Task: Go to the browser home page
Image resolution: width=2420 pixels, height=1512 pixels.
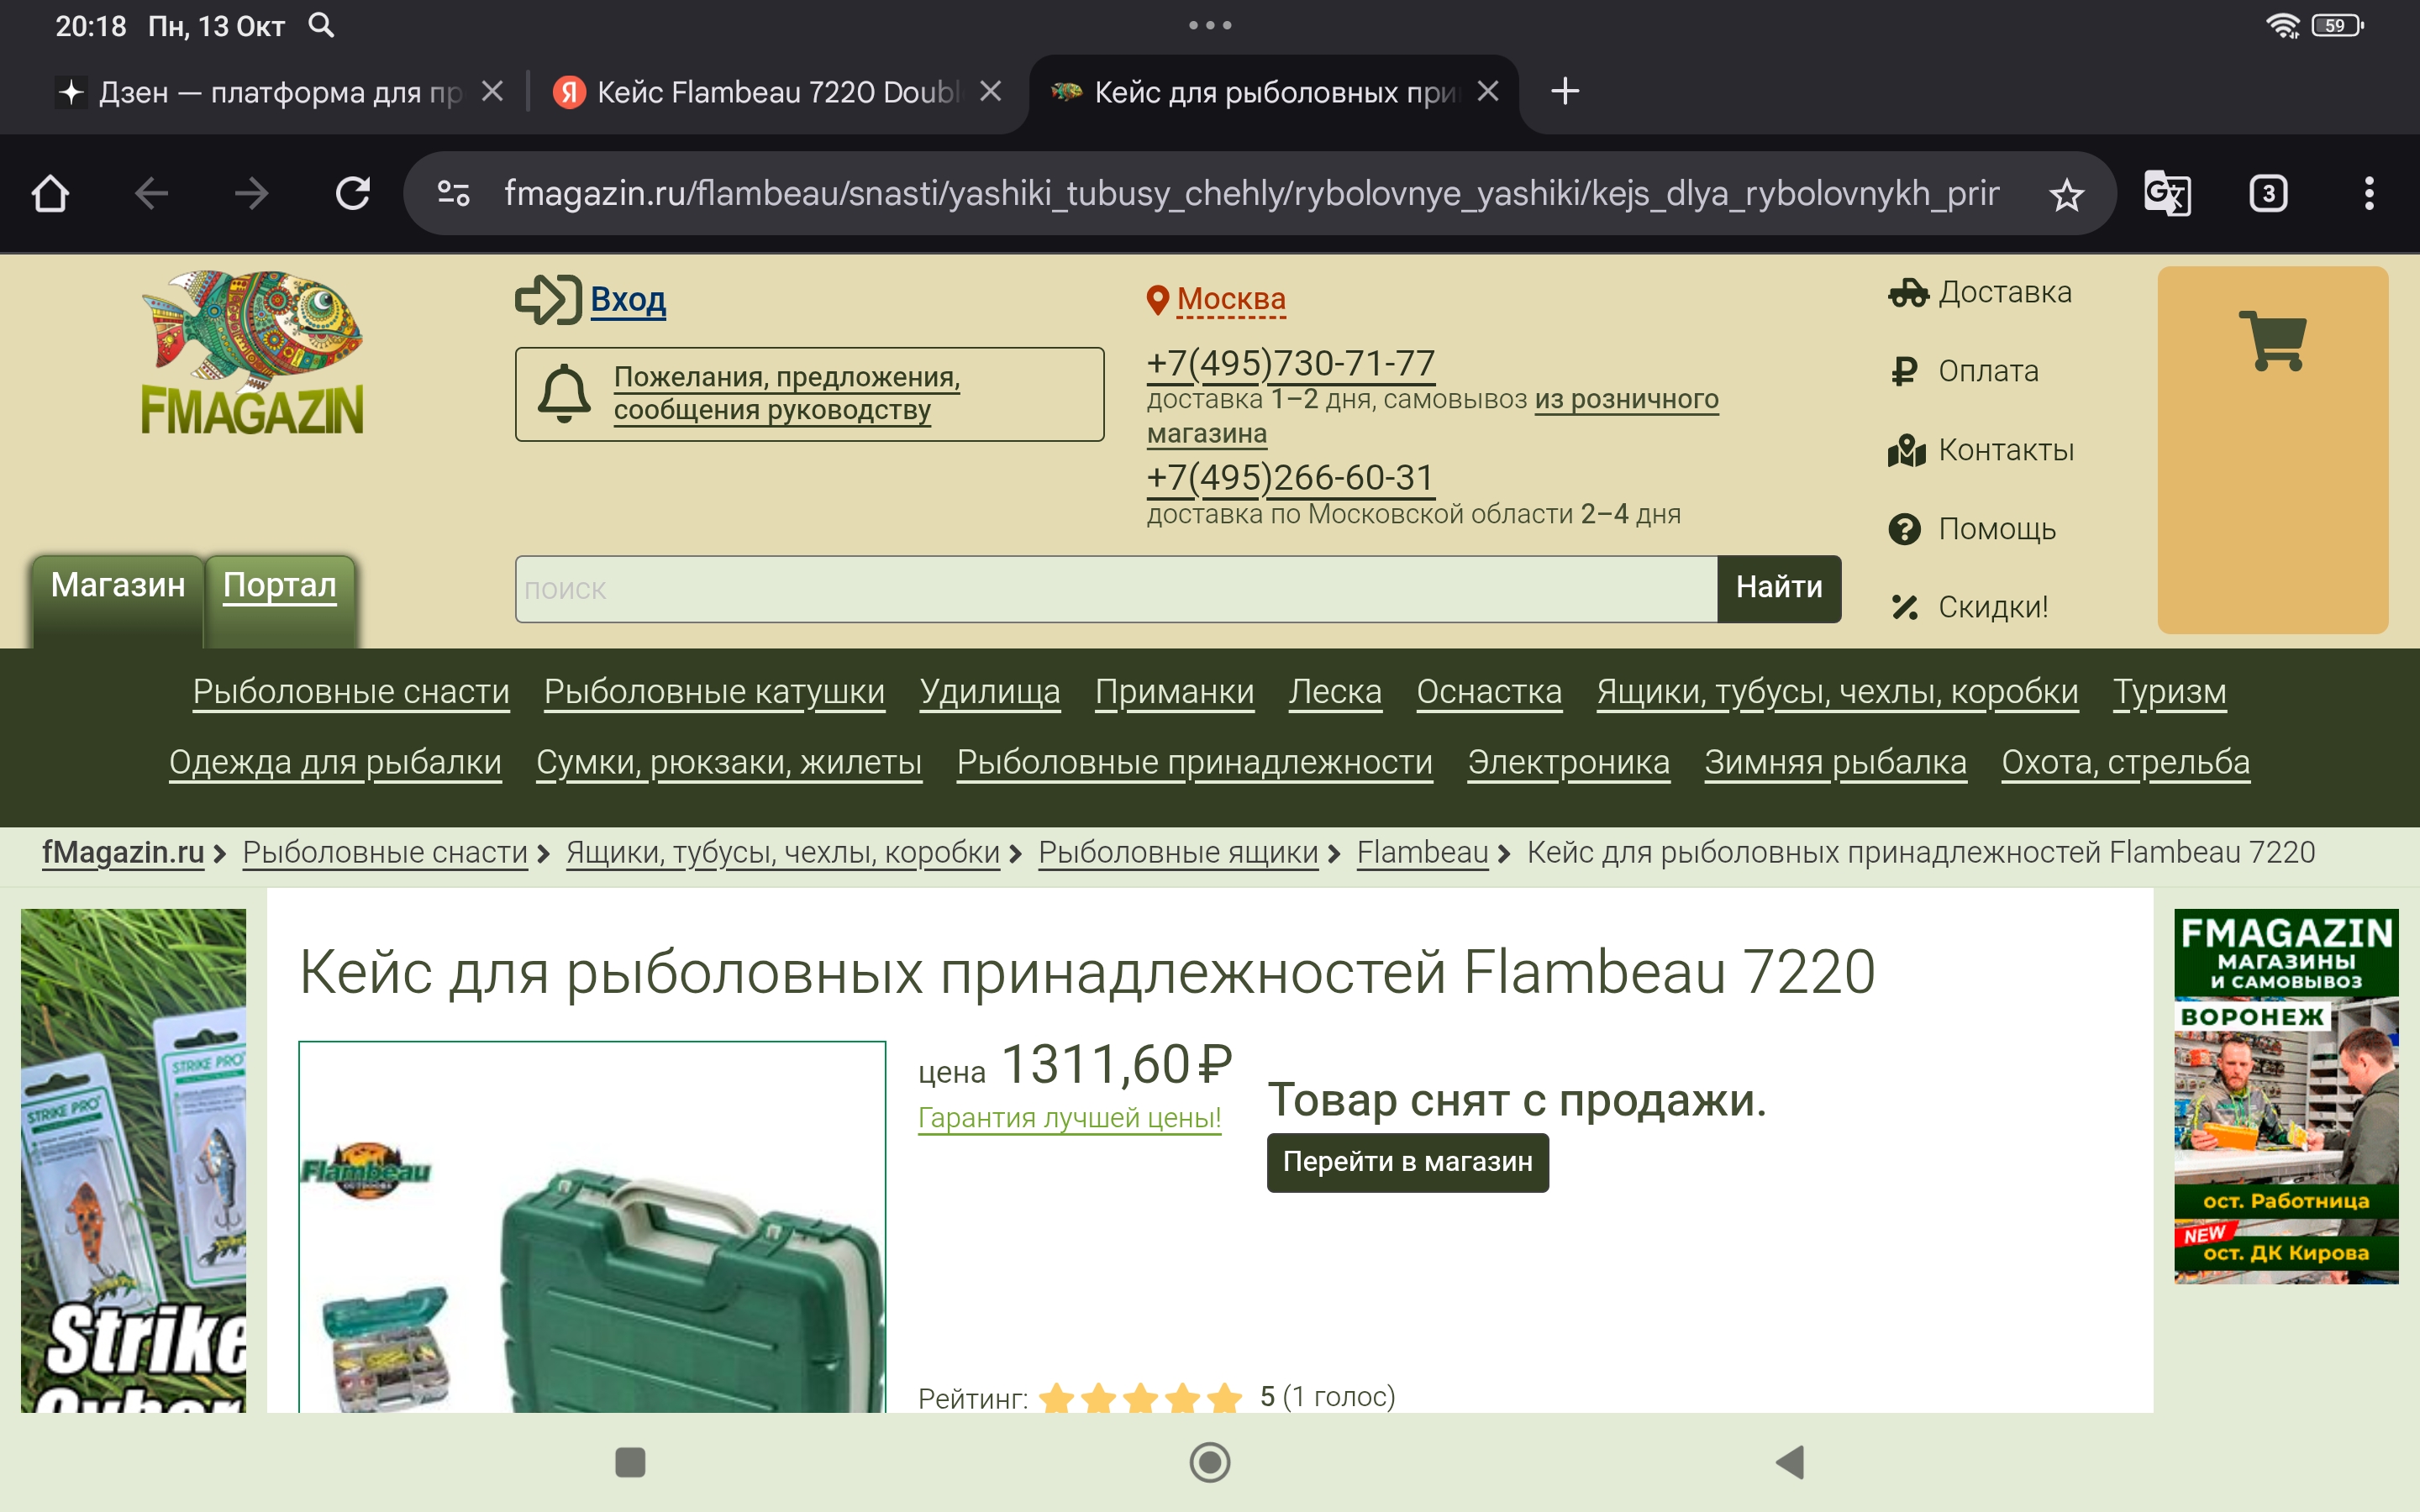Action: [x=50, y=193]
